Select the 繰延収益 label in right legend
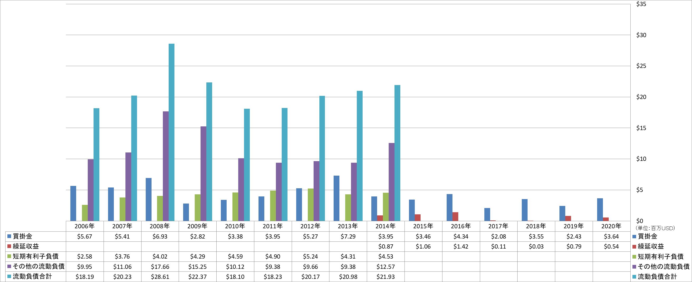Screen dimensions: 692x282 tap(651, 246)
